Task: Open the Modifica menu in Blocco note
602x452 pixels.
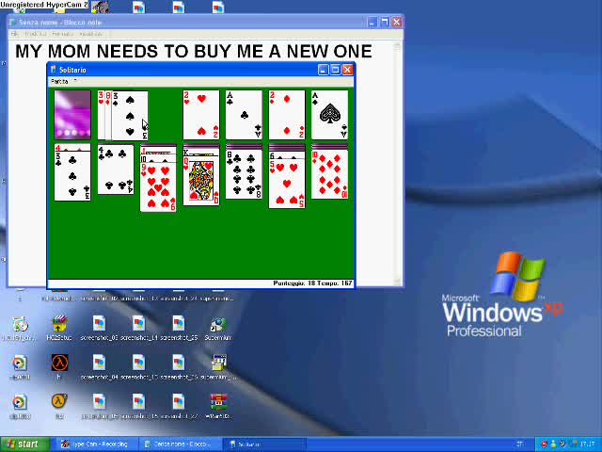Action: [36, 34]
